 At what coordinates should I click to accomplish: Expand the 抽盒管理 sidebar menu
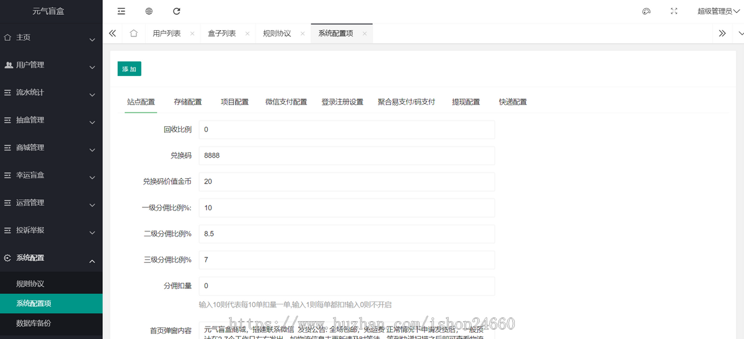[x=51, y=120]
